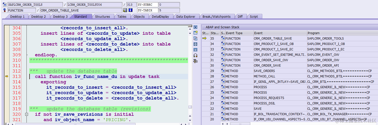The image size is (378, 125).
Task: Click the breakpoint arrow at line 313
Action: (x=7, y=76)
